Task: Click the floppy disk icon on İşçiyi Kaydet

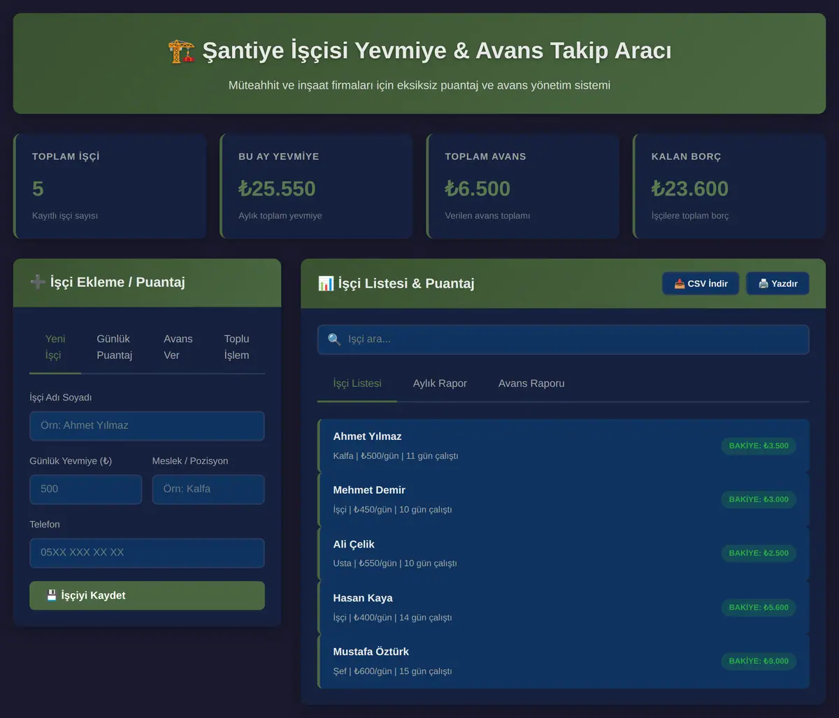Action: point(52,596)
